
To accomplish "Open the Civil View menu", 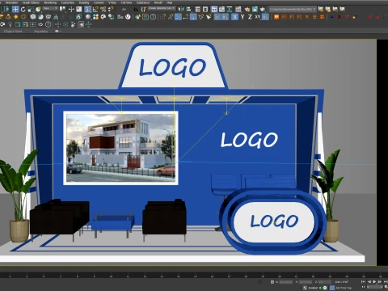I will 126,2.
